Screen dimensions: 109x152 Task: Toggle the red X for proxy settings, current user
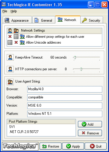10,37
